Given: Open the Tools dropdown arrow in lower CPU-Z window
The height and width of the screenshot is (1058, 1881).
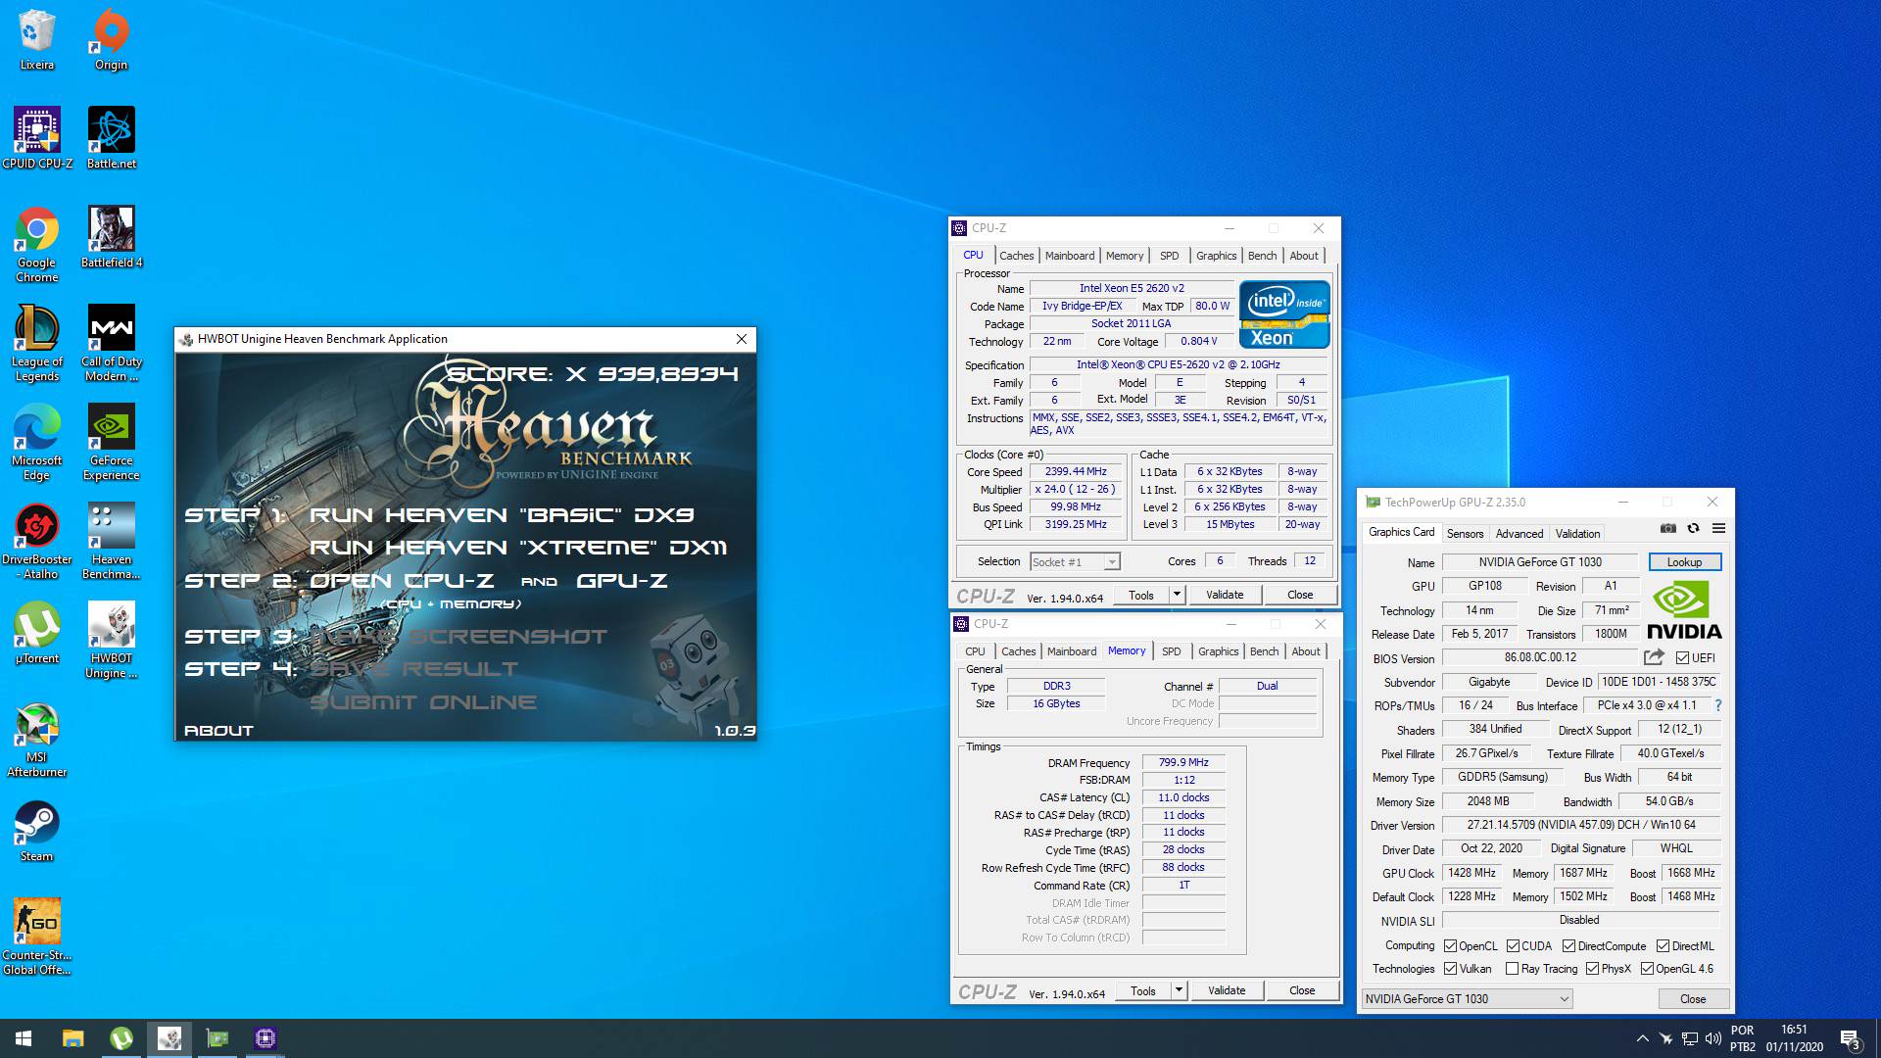Looking at the screenshot, I should (x=1179, y=990).
